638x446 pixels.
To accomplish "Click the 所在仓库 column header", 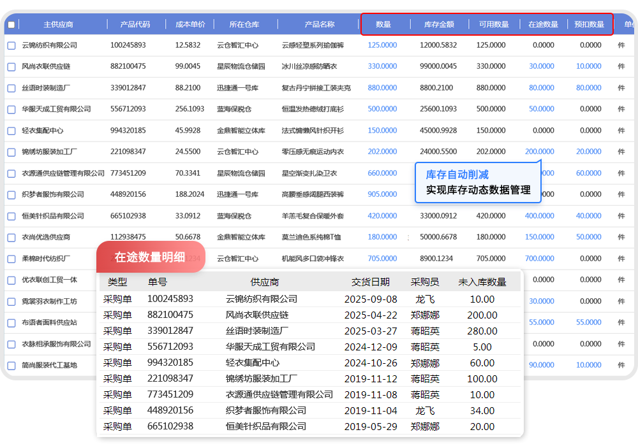I will (x=244, y=24).
